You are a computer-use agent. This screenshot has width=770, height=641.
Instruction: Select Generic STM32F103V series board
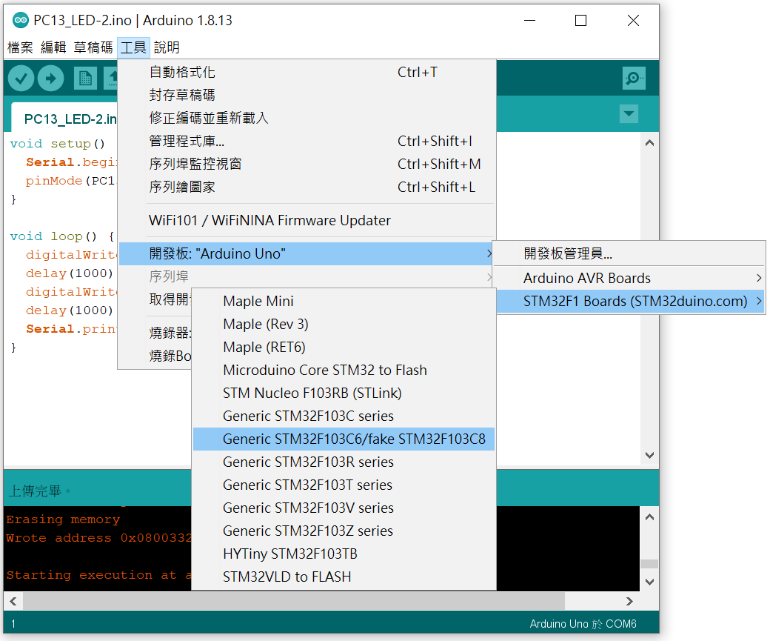click(344, 508)
